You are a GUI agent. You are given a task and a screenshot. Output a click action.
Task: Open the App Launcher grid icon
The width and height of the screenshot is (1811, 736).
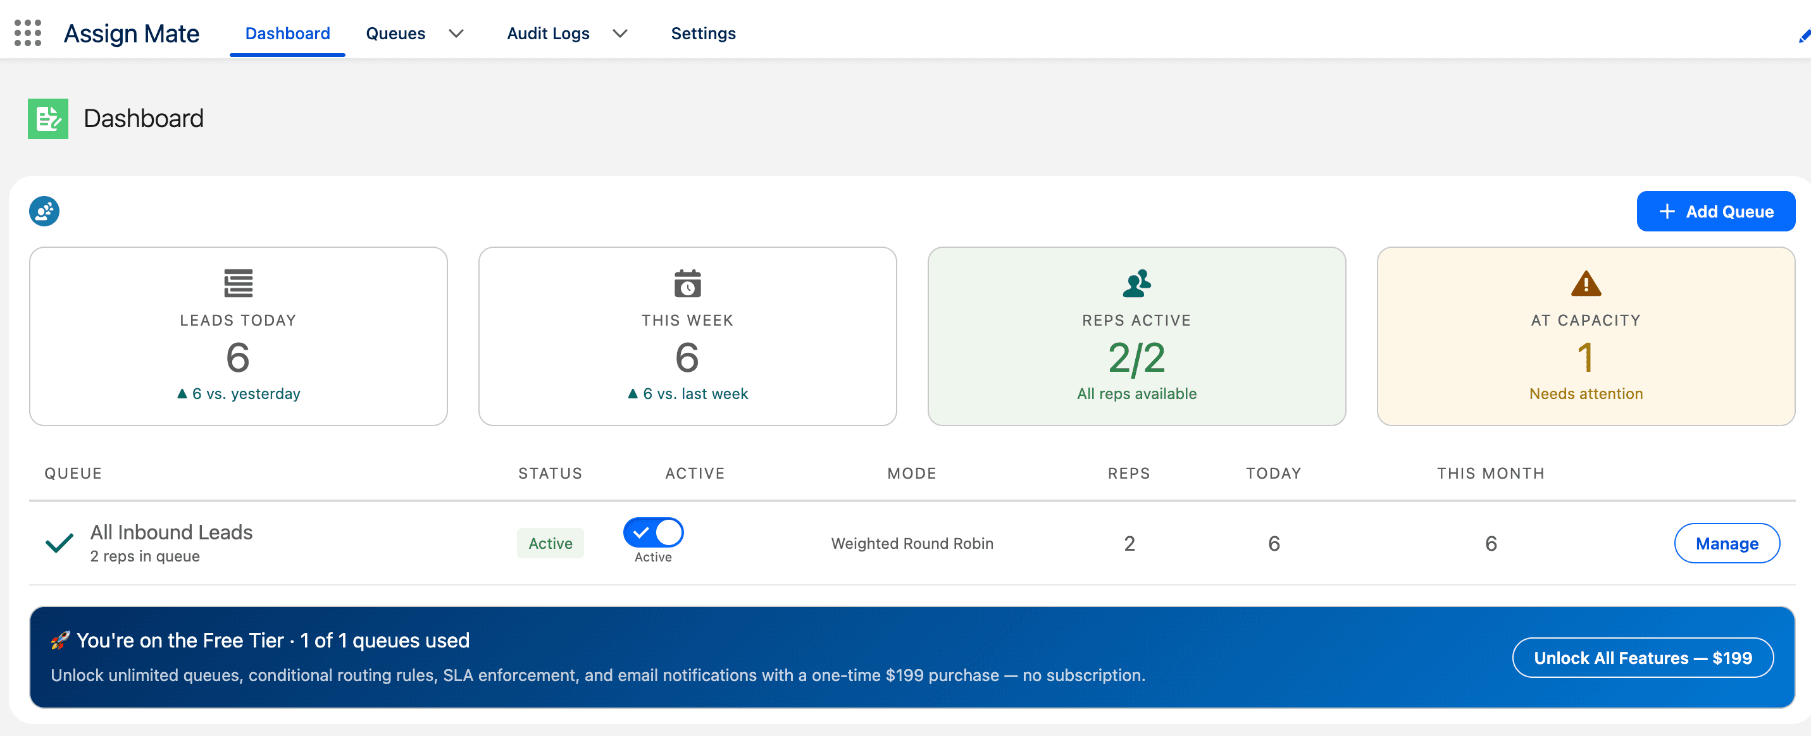tap(28, 33)
